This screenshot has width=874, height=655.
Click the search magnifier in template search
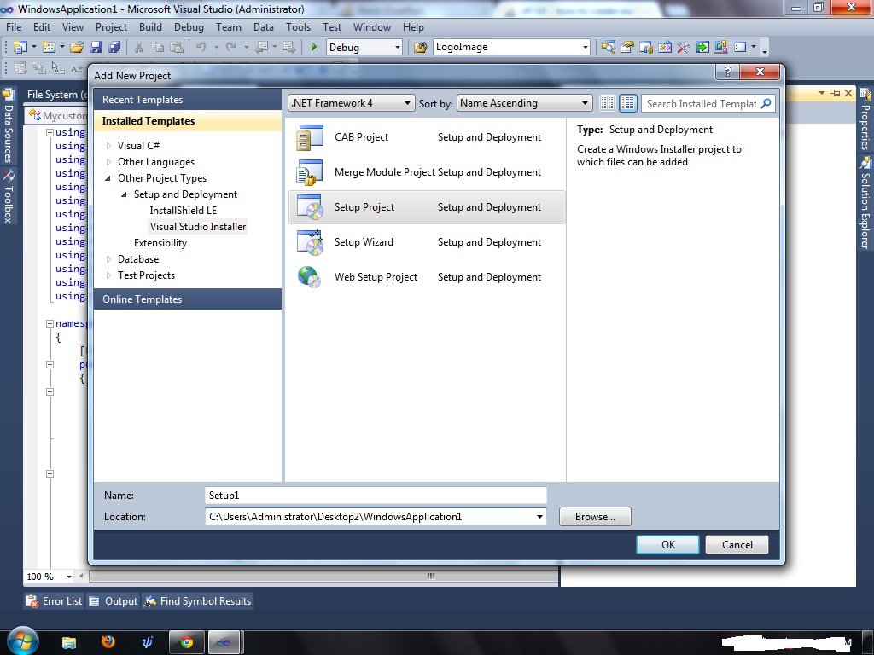(x=766, y=104)
